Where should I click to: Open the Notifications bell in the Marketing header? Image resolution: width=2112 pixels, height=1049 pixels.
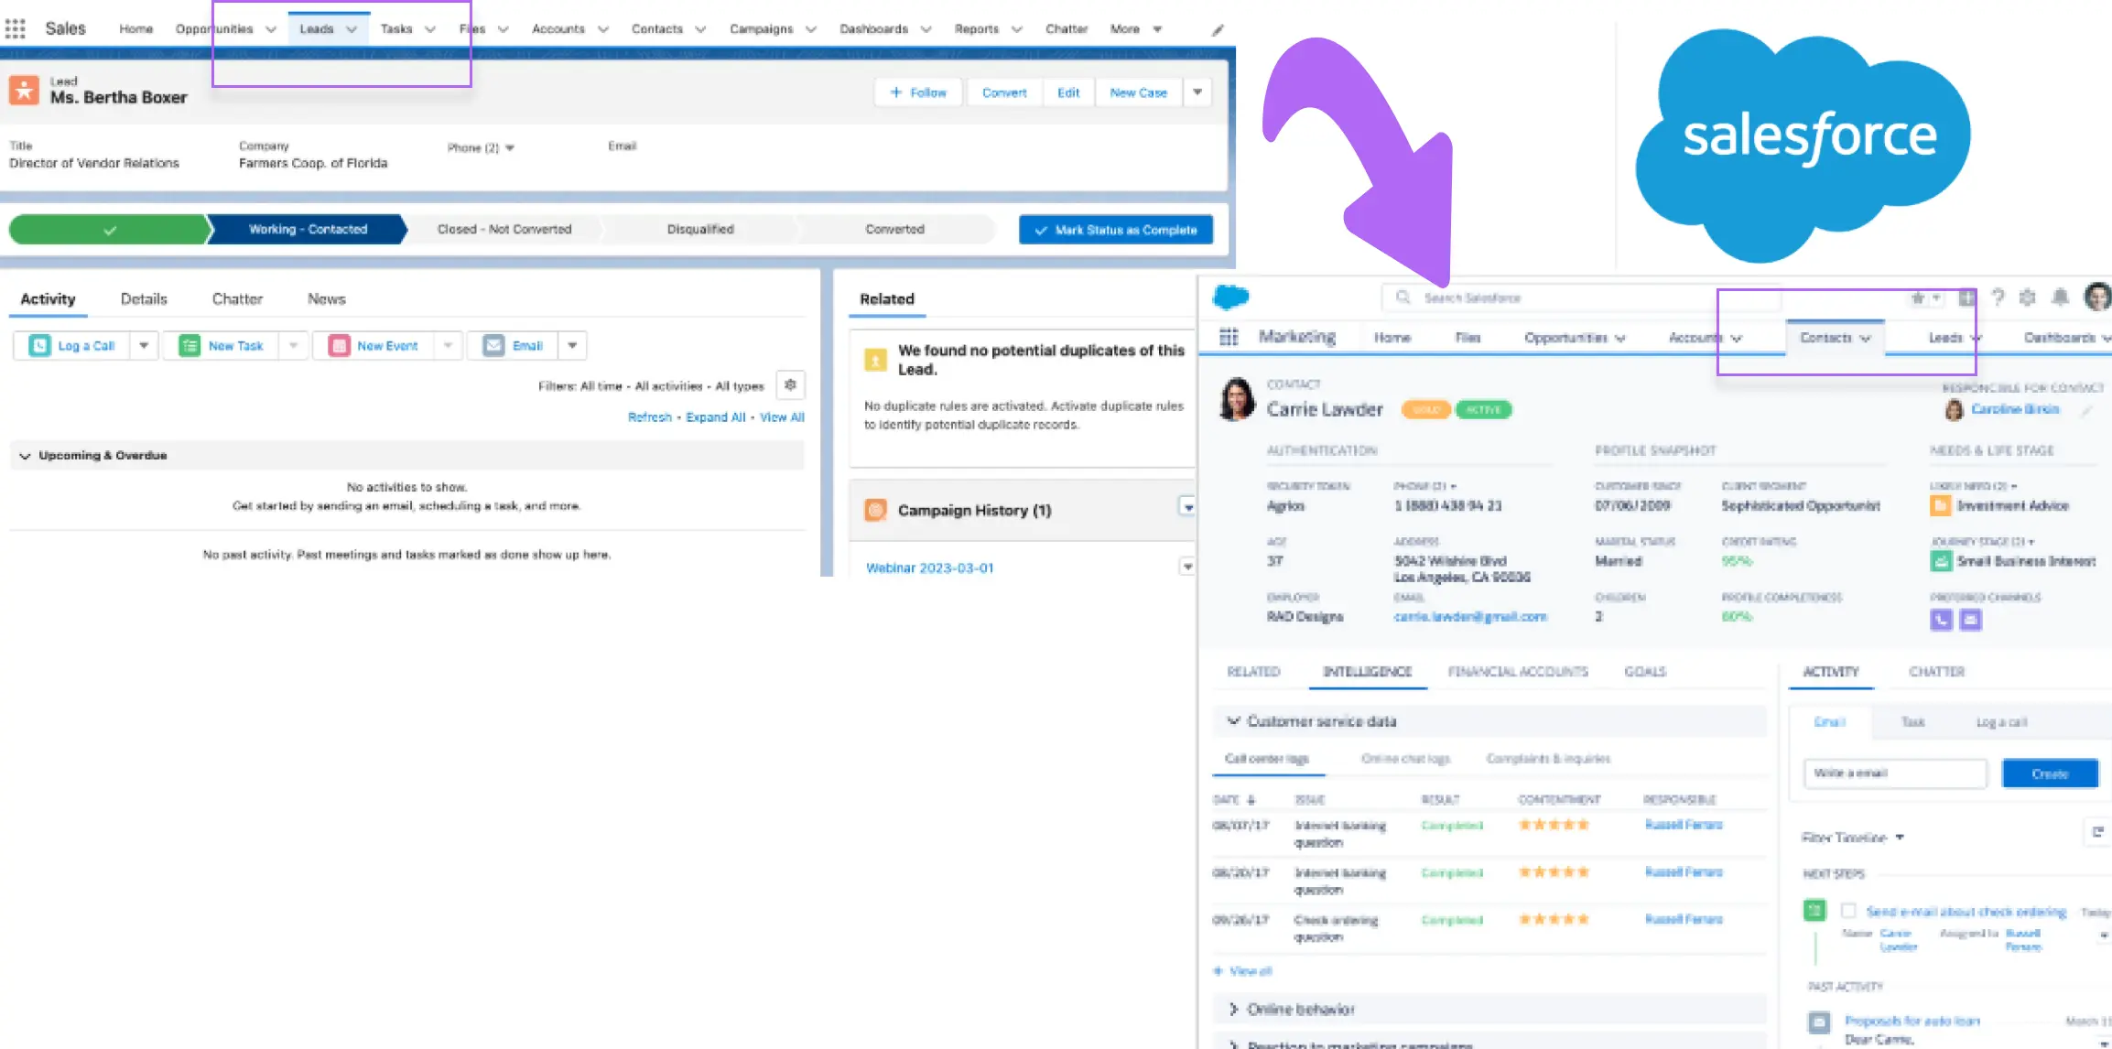2060,297
